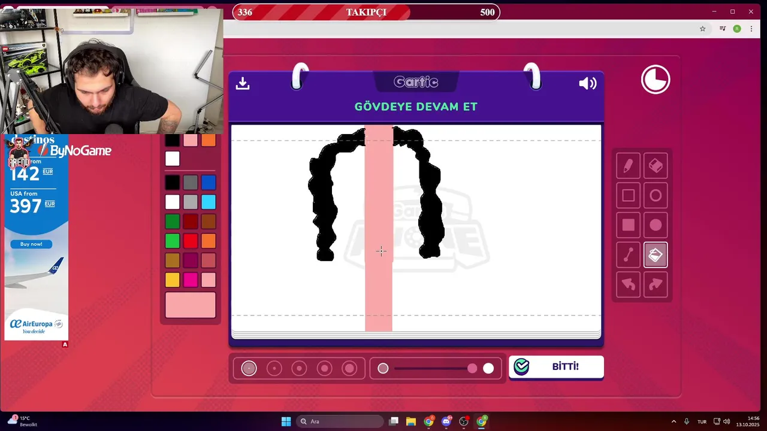This screenshot has height=431, width=767.
Task: Click the BİTTİ! done button
Action: 556,367
